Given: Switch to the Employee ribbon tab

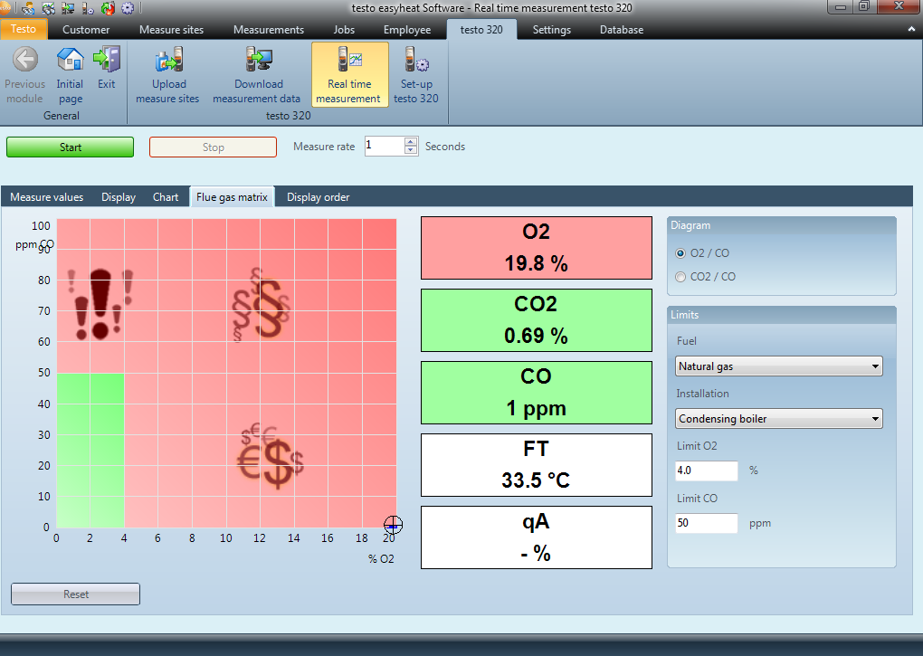Looking at the screenshot, I should point(407,30).
